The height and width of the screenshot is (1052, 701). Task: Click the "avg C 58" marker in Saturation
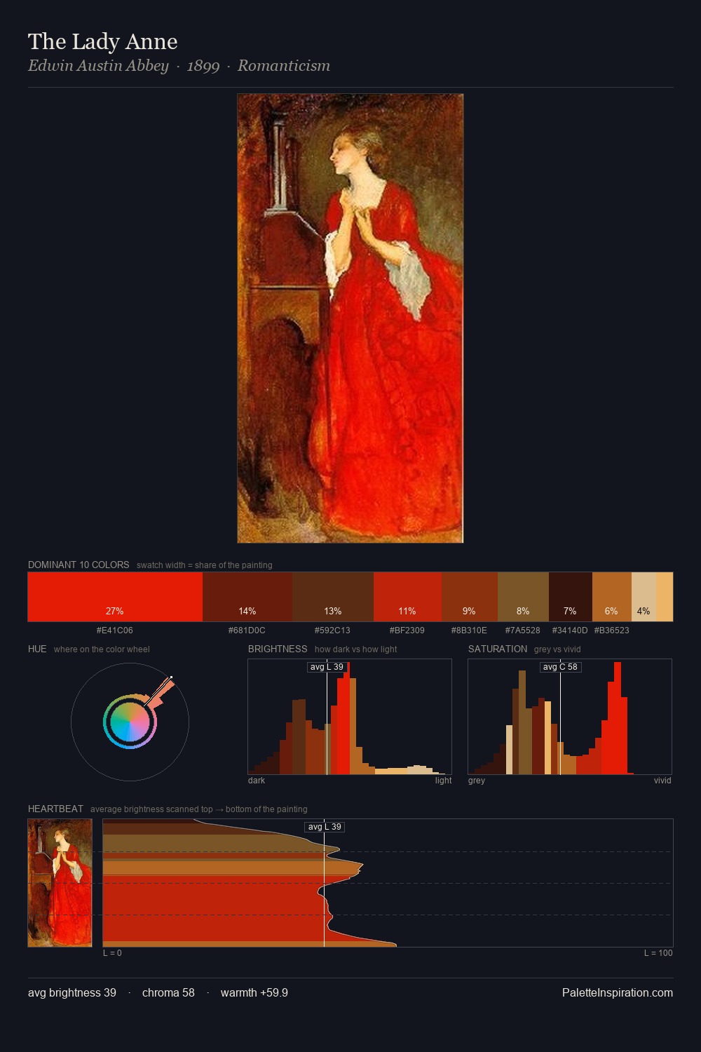point(561,667)
